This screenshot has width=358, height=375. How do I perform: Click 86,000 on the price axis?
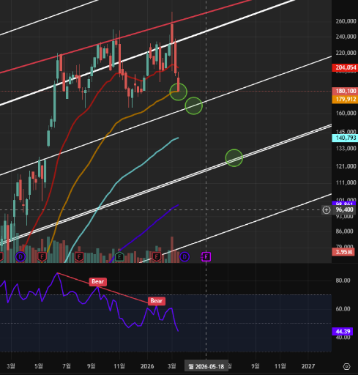coord(344,231)
